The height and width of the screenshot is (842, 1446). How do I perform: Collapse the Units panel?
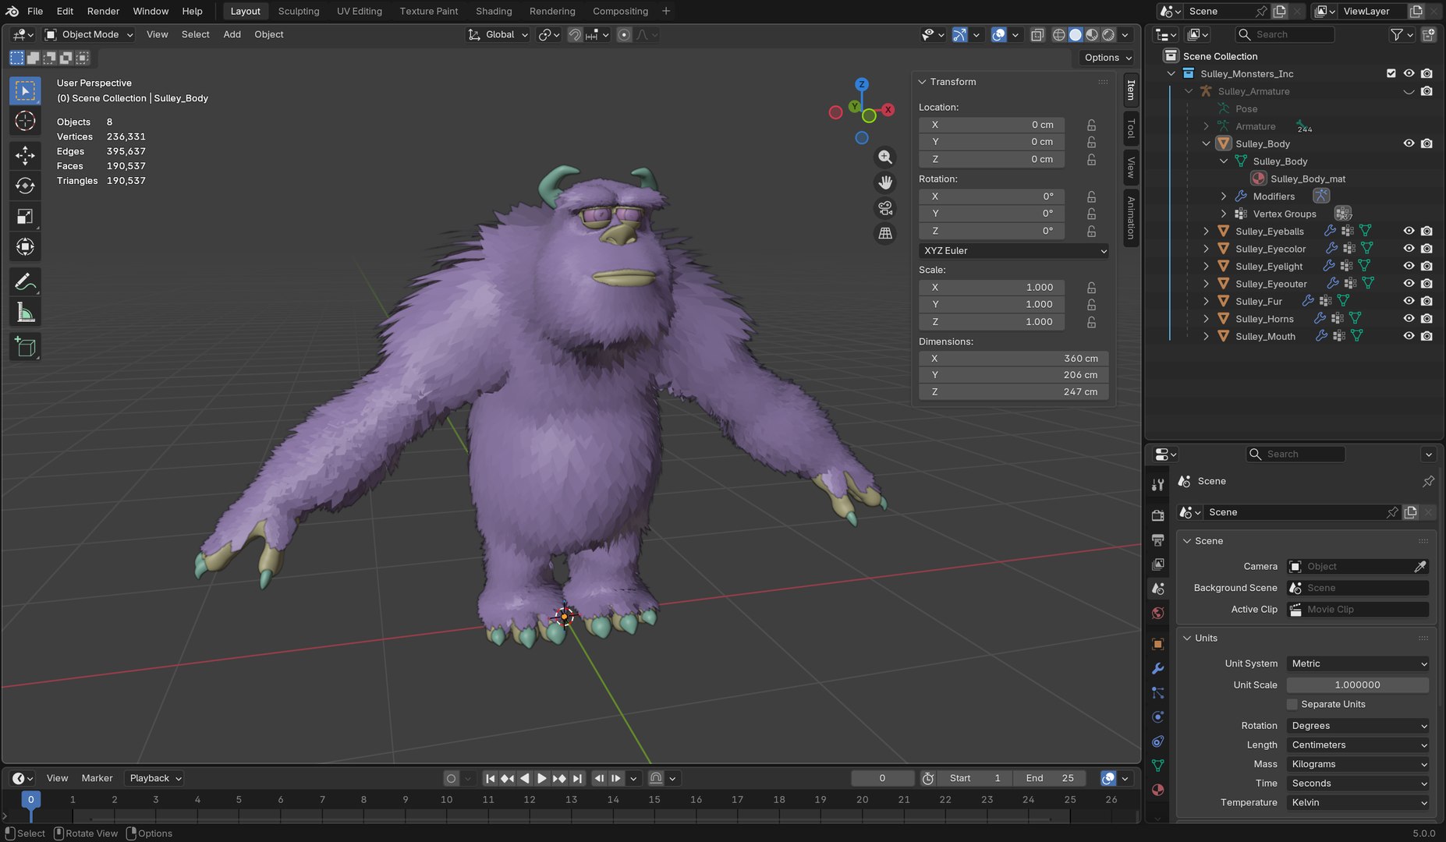click(x=1187, y=638)
